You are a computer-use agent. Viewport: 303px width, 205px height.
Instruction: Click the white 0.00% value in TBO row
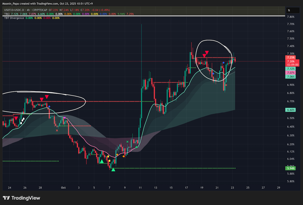(59, 14)
